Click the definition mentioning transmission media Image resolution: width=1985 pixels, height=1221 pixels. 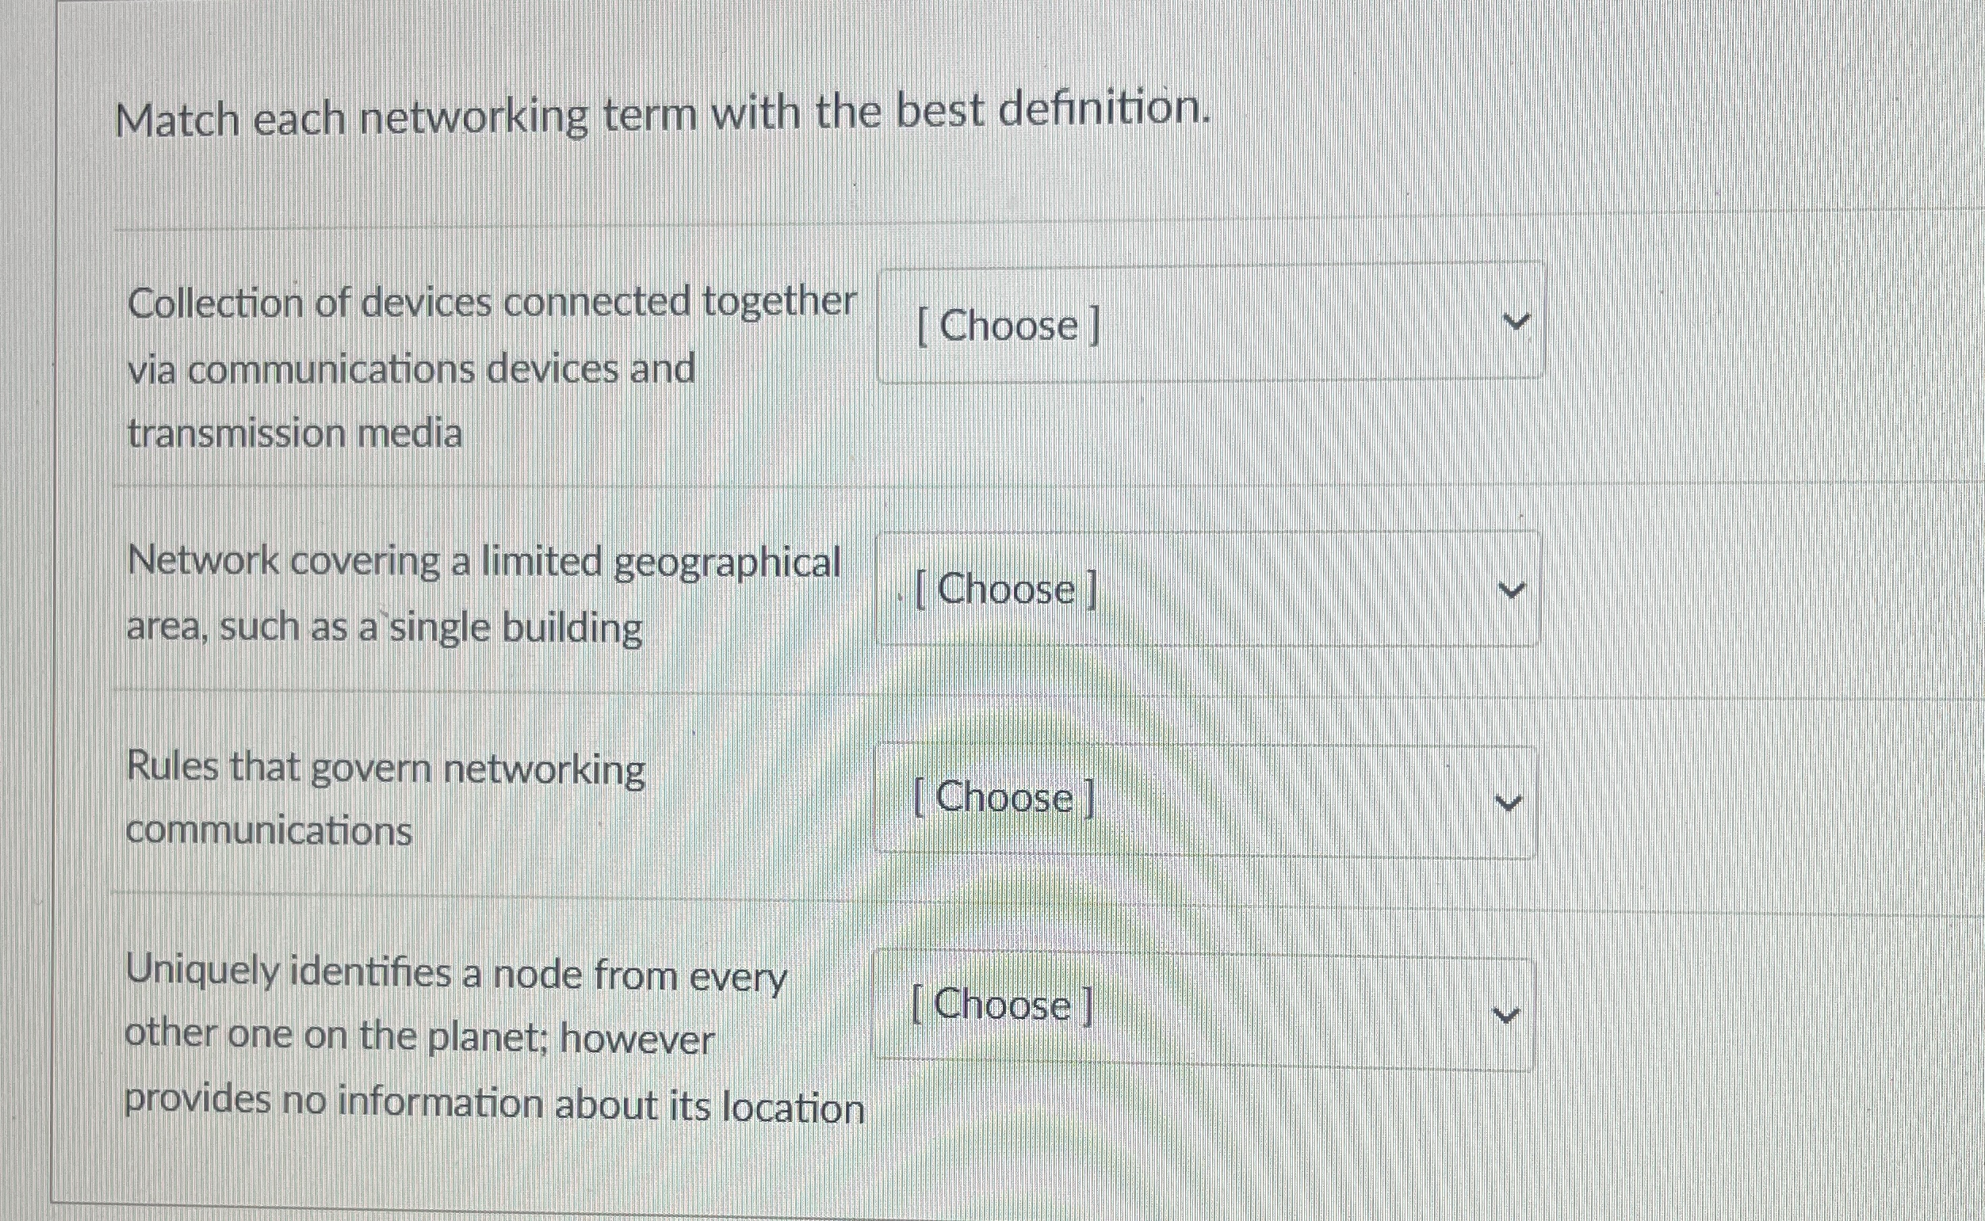pos(484,368)
